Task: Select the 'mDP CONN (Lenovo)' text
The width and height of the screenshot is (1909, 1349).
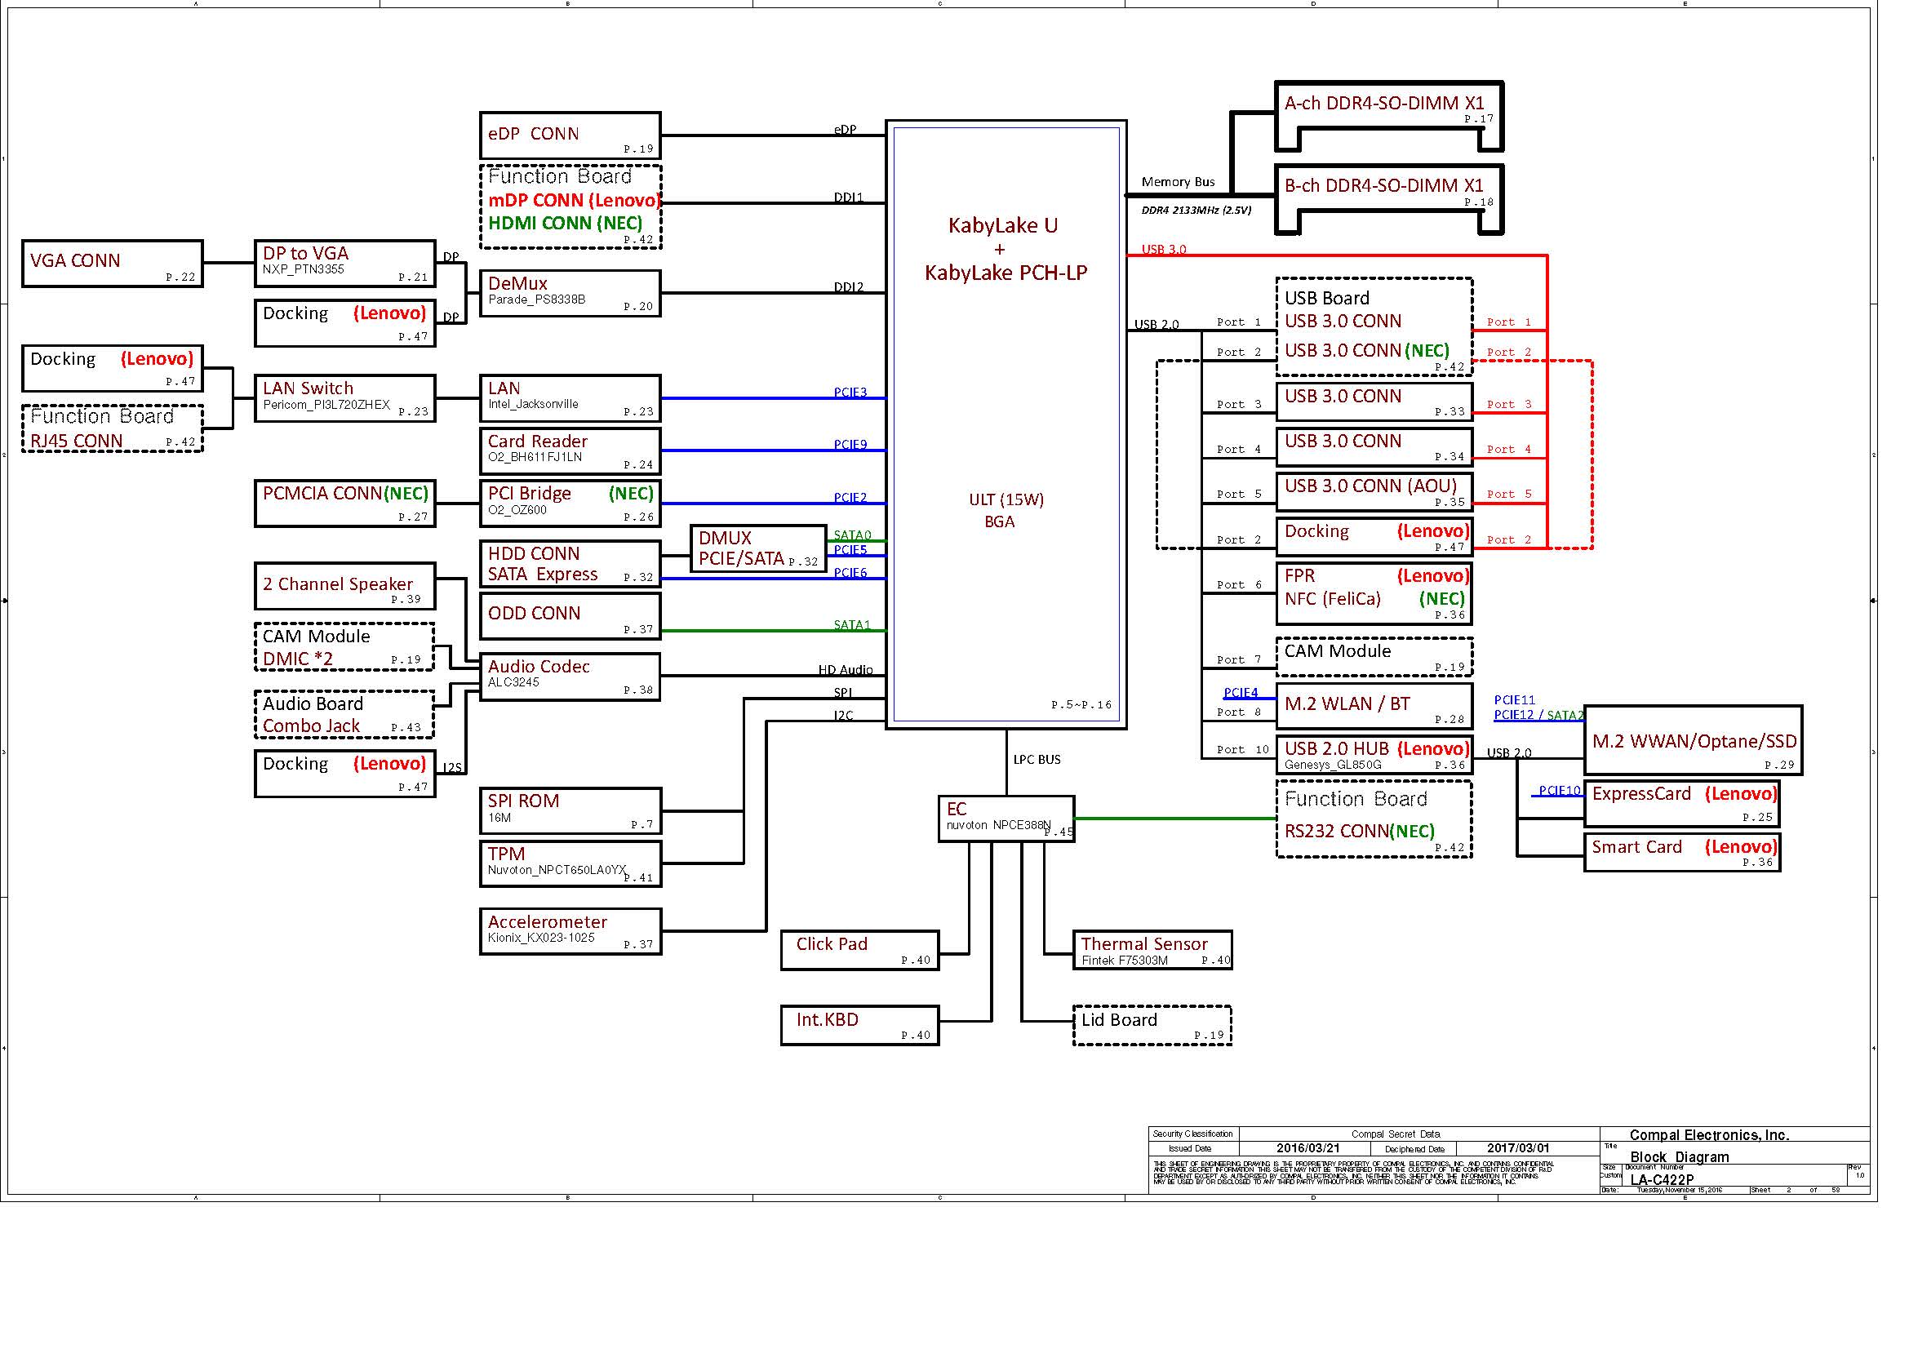Action: point(574,200)
